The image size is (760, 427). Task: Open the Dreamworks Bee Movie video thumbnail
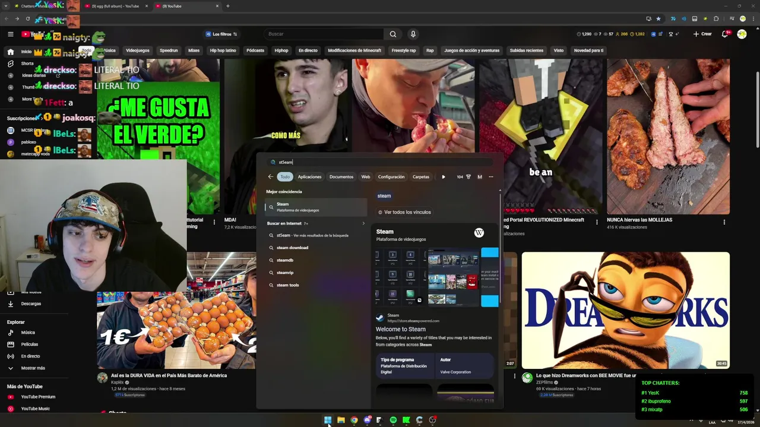626,310
